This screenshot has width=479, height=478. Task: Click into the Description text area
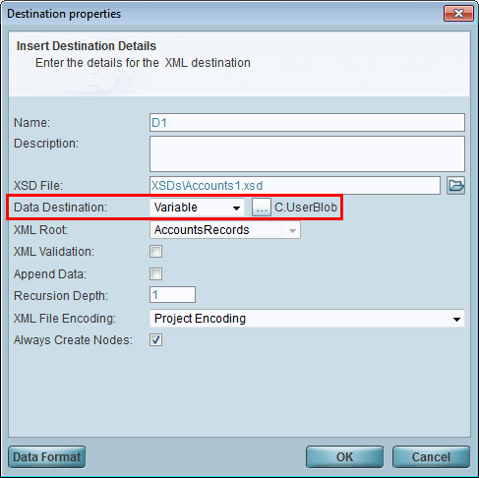pyautogui.click(x=307, y=154)
